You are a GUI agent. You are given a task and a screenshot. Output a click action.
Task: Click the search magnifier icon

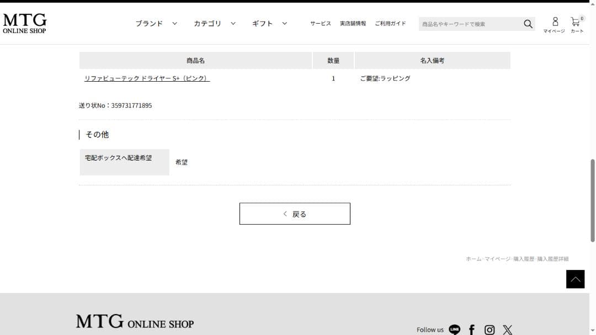(x=528, y=24)
